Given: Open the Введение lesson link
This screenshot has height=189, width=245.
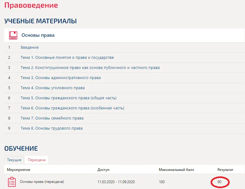Looking at the screenshot, I should pos(29,47).
